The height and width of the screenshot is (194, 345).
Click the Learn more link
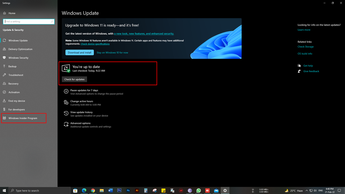(304, 30)
